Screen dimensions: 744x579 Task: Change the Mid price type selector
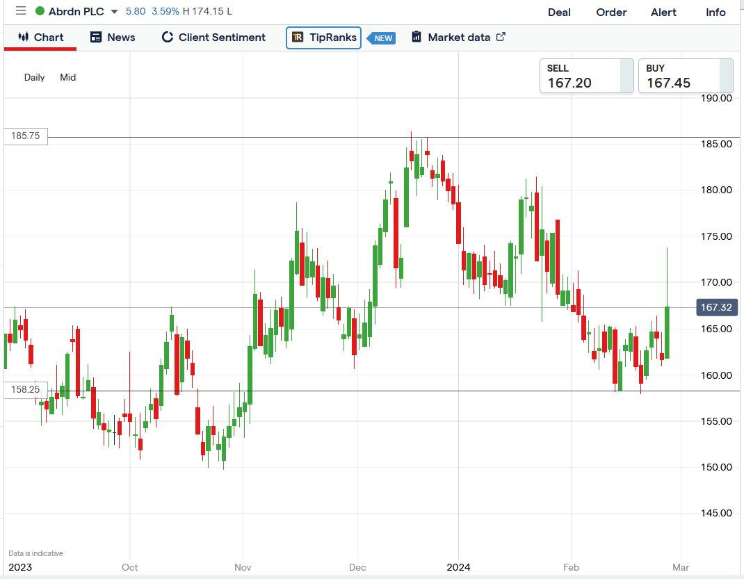pos(68,77)
